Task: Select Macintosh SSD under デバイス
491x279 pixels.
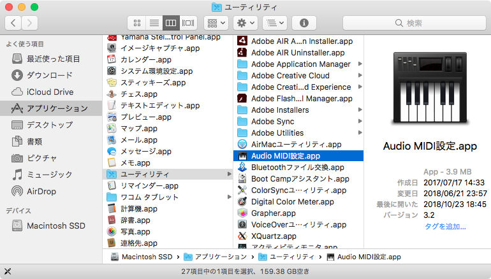Action: coord(51,225)
